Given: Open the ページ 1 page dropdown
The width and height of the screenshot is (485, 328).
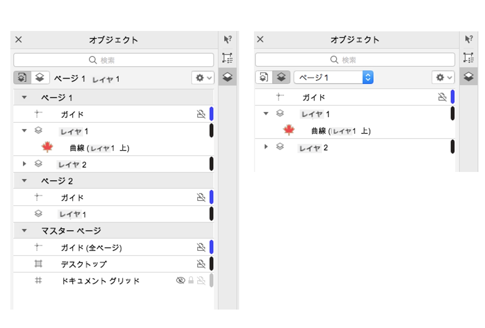Looking at the screenshot, I should pos(333,77).
